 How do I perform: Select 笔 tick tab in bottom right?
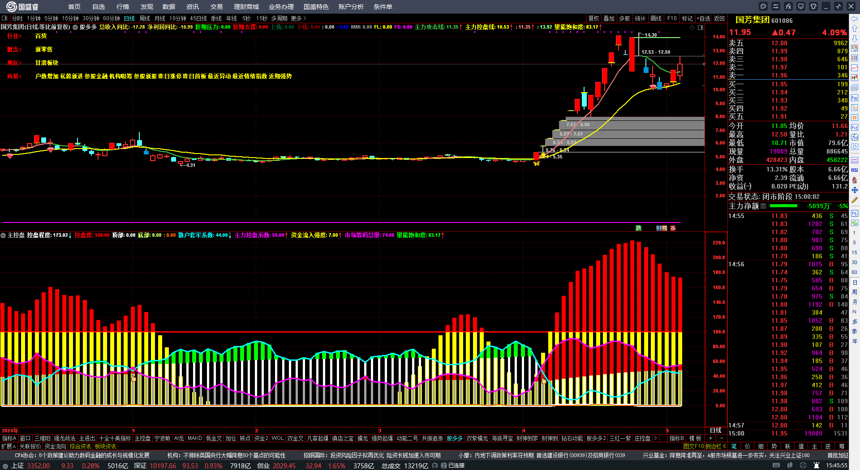click(x=734, y=446)
